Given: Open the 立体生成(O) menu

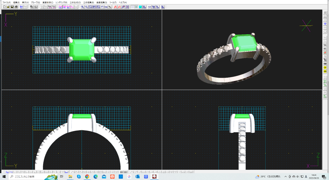Looking at the screenshot, I should 75,2.
